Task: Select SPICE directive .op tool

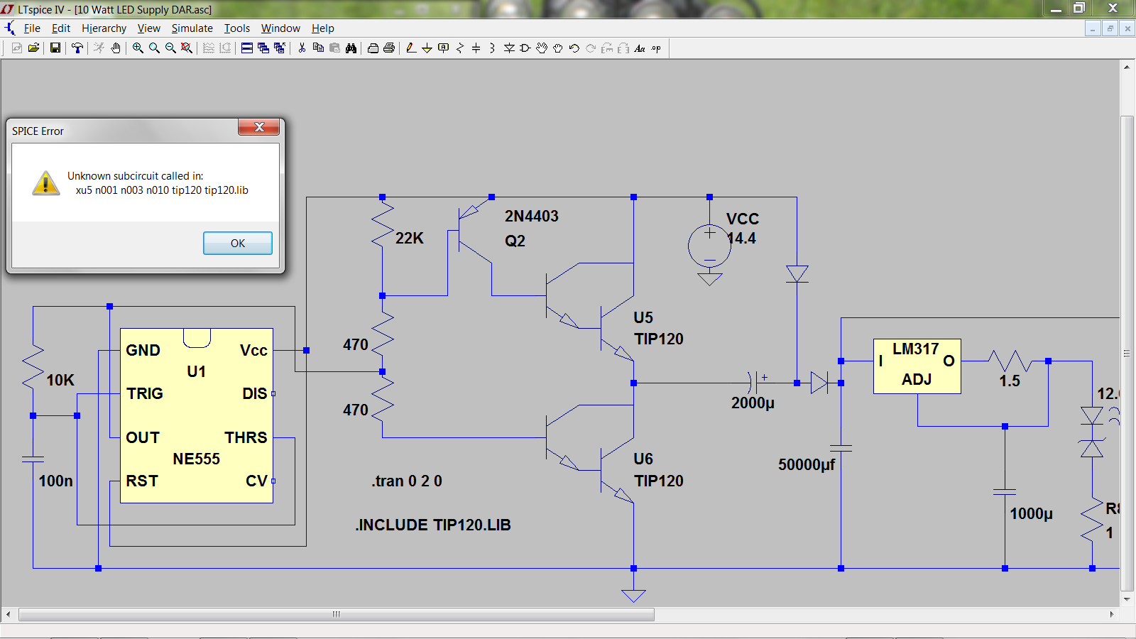Action: coord(656,48)
